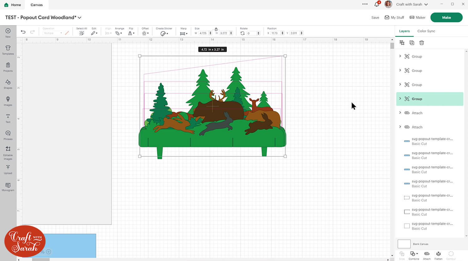Open the Upload panel

click(x=8, y=169)
